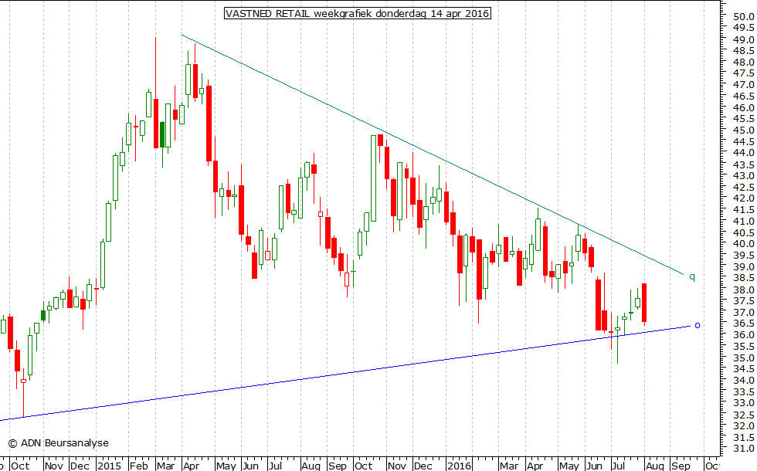Viewport: 757px width, 471px height.
Task: Click the 43.0 price axis label
Action: 744,176
